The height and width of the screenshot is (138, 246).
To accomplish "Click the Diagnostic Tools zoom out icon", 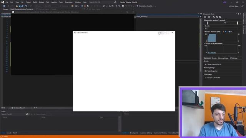I will tap(217, 17).
